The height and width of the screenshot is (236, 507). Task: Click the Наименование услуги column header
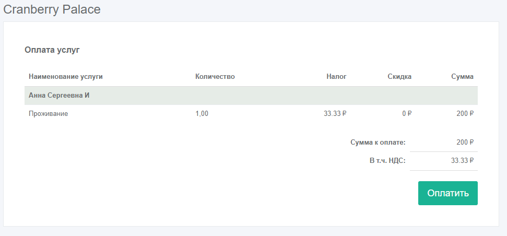point(66,77)
